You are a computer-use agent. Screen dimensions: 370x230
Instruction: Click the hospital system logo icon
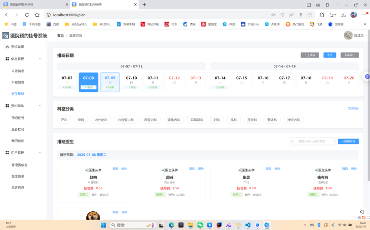pos(5,35)
